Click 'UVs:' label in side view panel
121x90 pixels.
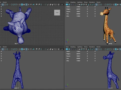[68, 61]
